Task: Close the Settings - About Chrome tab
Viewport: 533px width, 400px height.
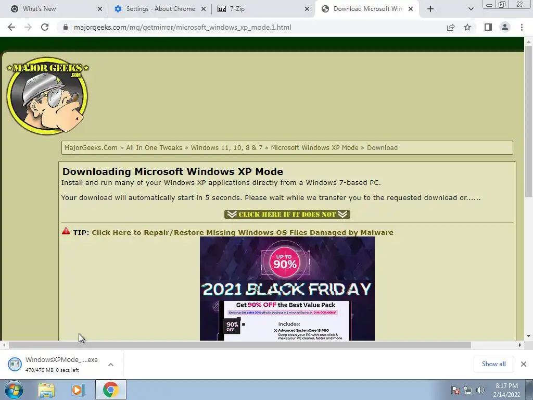Action: click(204, 9)
